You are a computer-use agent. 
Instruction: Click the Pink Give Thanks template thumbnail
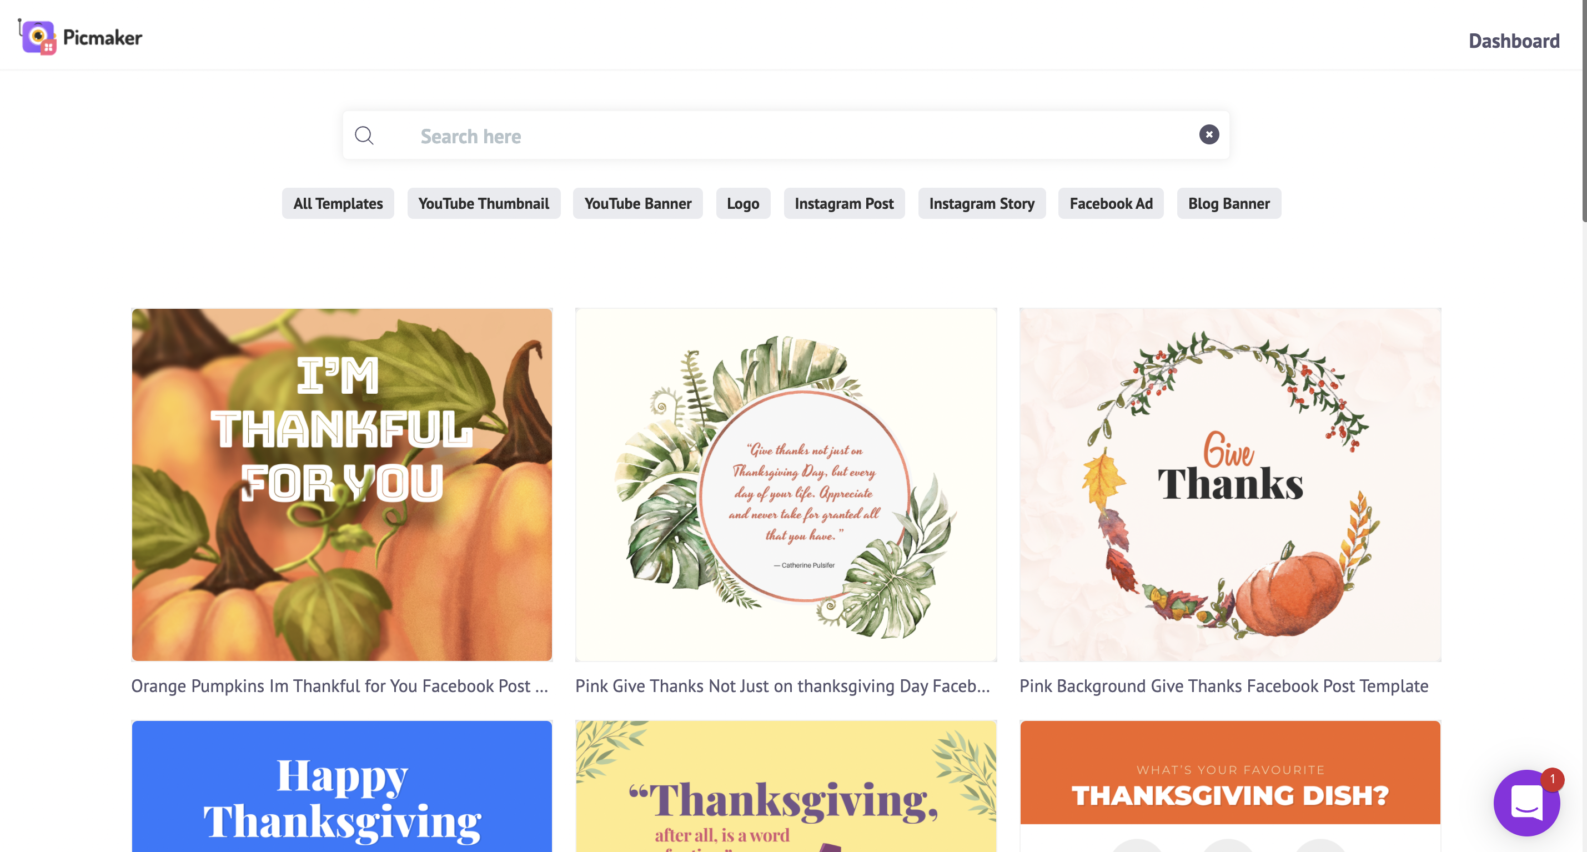[x=786, y=485]
